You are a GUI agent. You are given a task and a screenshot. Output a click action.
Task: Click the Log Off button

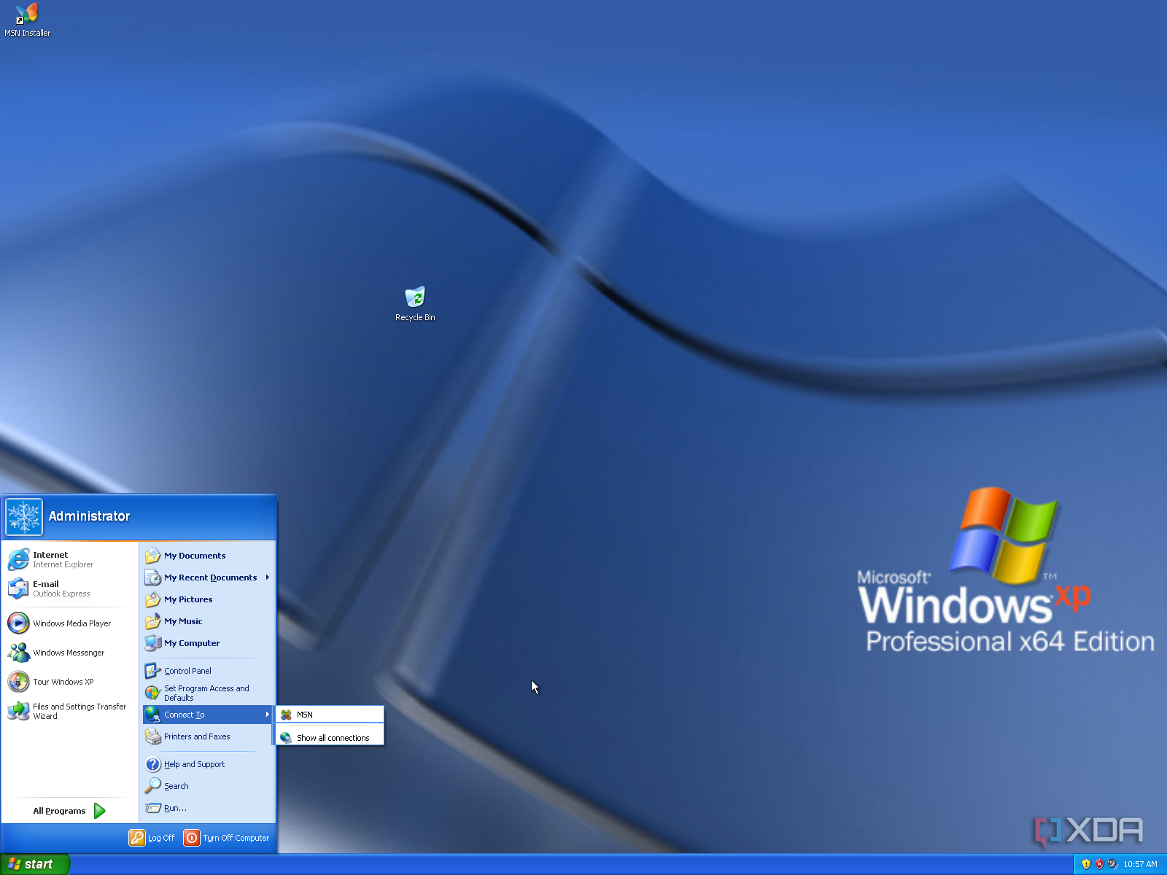point(152,838)
